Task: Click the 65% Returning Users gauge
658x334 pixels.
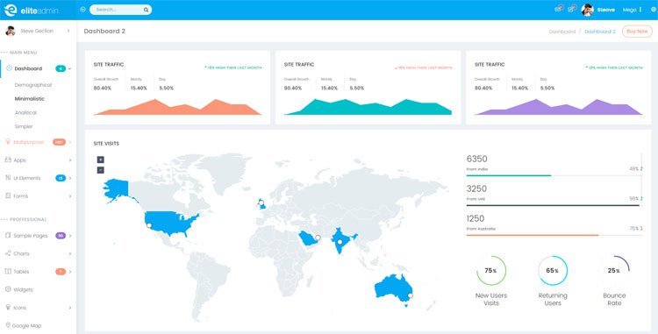Action: click(x=553, y=271)
